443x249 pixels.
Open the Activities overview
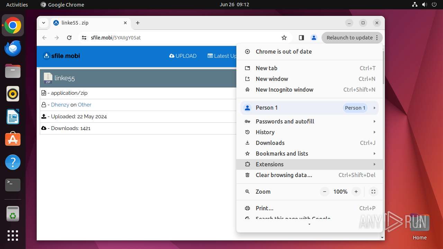click(x=17, y=4)
